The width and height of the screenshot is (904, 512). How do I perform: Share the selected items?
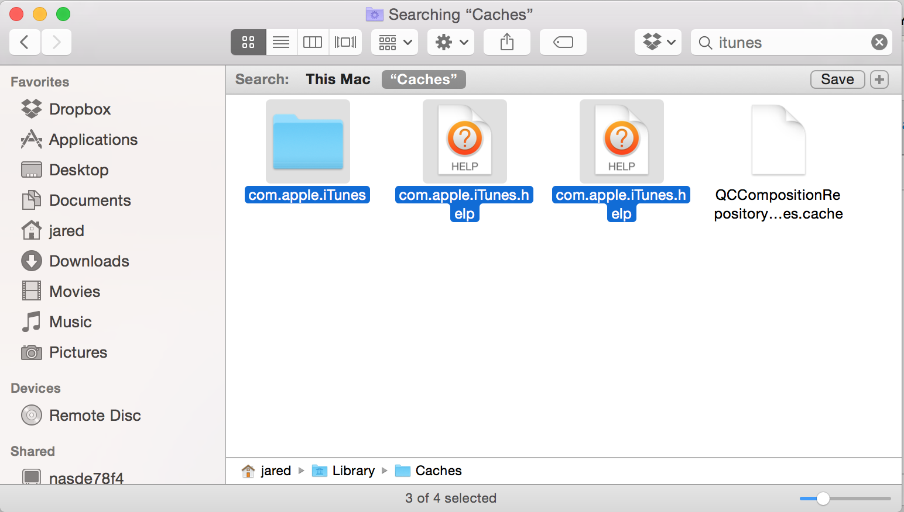[507, 42]
